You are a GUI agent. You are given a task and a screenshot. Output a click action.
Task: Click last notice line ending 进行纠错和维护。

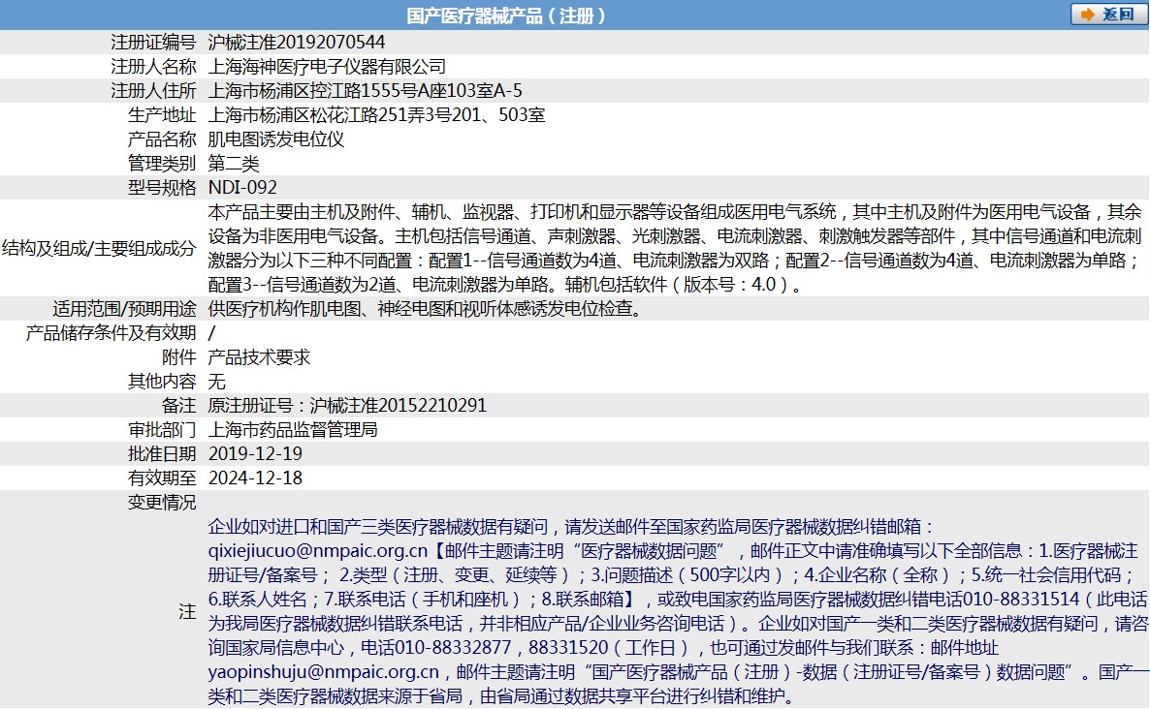(x=503, y=695)
